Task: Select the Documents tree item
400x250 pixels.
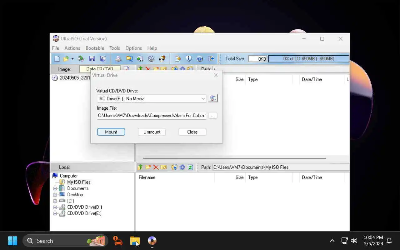Action: coord(78,188)
